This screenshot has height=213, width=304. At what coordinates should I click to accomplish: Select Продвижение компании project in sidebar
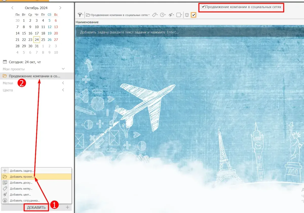click(34, 76)
